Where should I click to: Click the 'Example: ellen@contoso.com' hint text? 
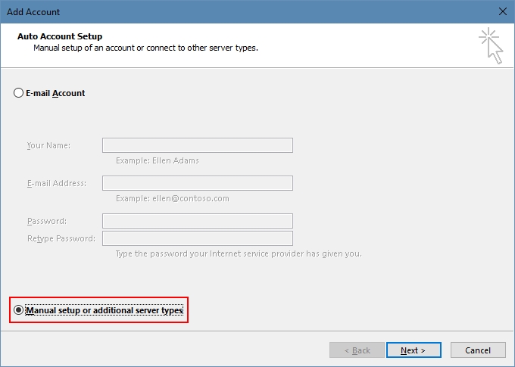pyautogui.click(x=172, y=198)
